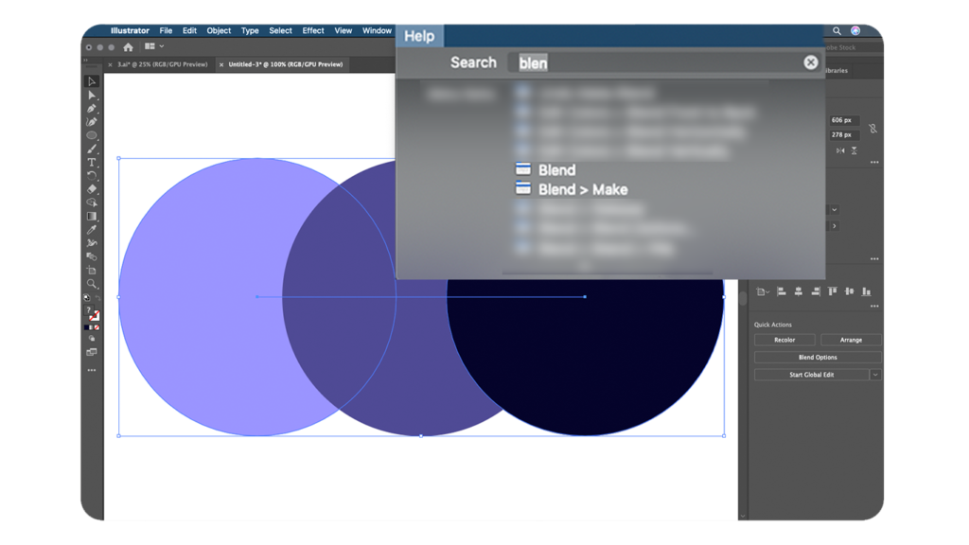
Task: Select the Rotate tool
Action: click(x=92, y=176)
